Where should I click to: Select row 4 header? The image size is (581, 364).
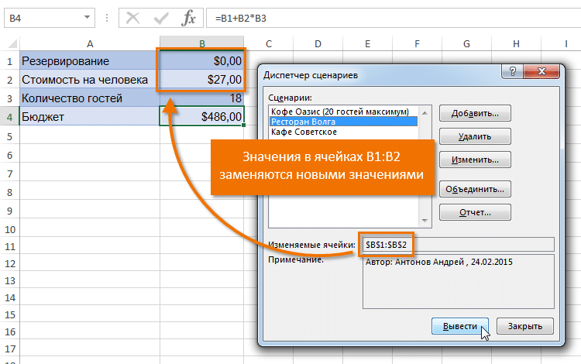(x=9, y=117)
